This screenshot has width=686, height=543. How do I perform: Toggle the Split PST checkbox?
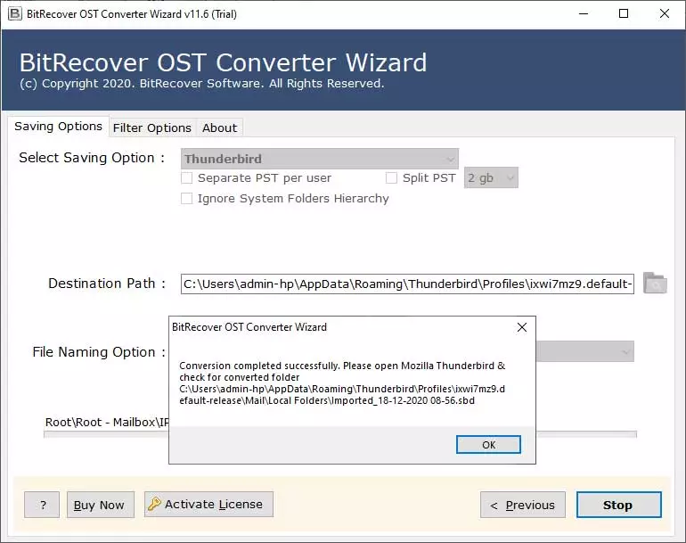[x=392, y=177]
